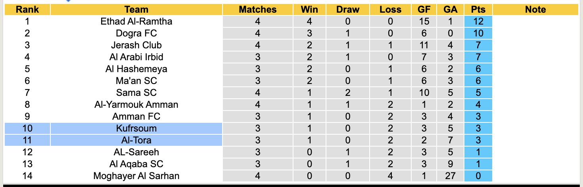The height and width of the screenshot is (187, 583).
Task: Select the Jerash Club team name
Action: [136, 45]
